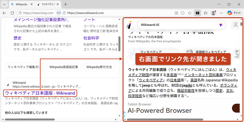244x122 pixels.
Task: Select the Wikipedia英語版記事 suggestion chip
Action: 64,67
